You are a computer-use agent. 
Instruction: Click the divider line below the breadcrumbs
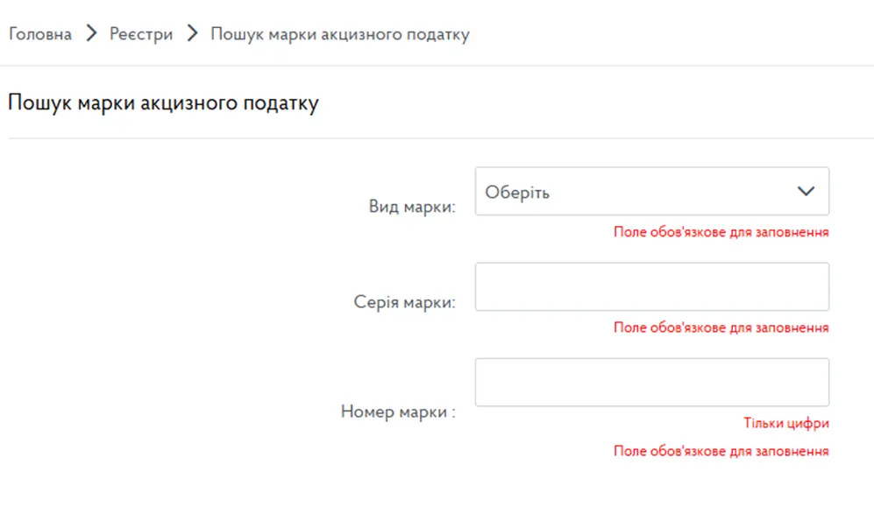437,66
